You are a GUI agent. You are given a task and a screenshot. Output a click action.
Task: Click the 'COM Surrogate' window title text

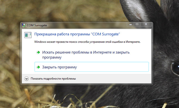tap(37, 25)
